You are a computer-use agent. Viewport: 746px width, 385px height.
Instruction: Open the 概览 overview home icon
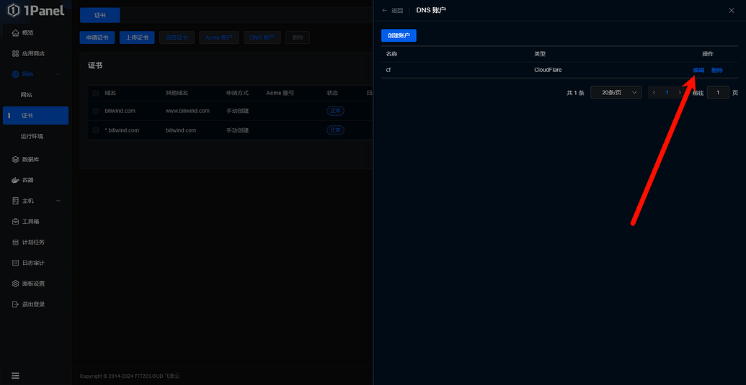15,33
